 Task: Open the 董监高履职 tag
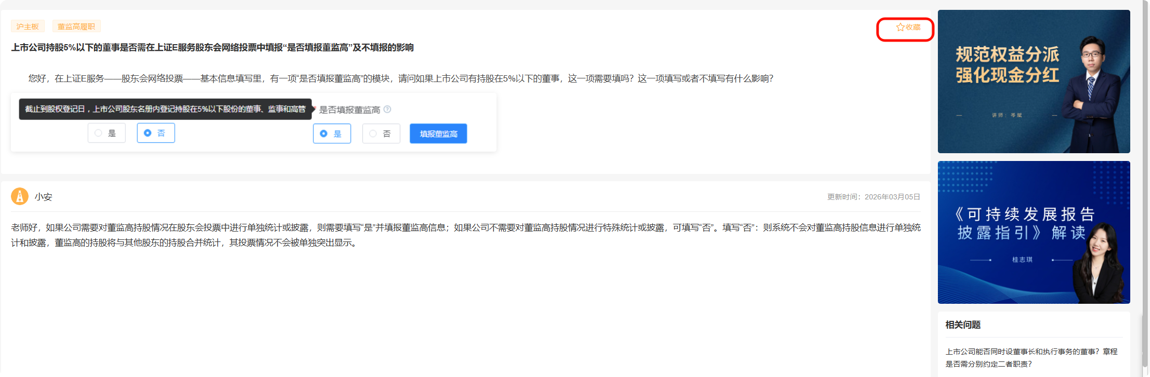tap(76, 26)
